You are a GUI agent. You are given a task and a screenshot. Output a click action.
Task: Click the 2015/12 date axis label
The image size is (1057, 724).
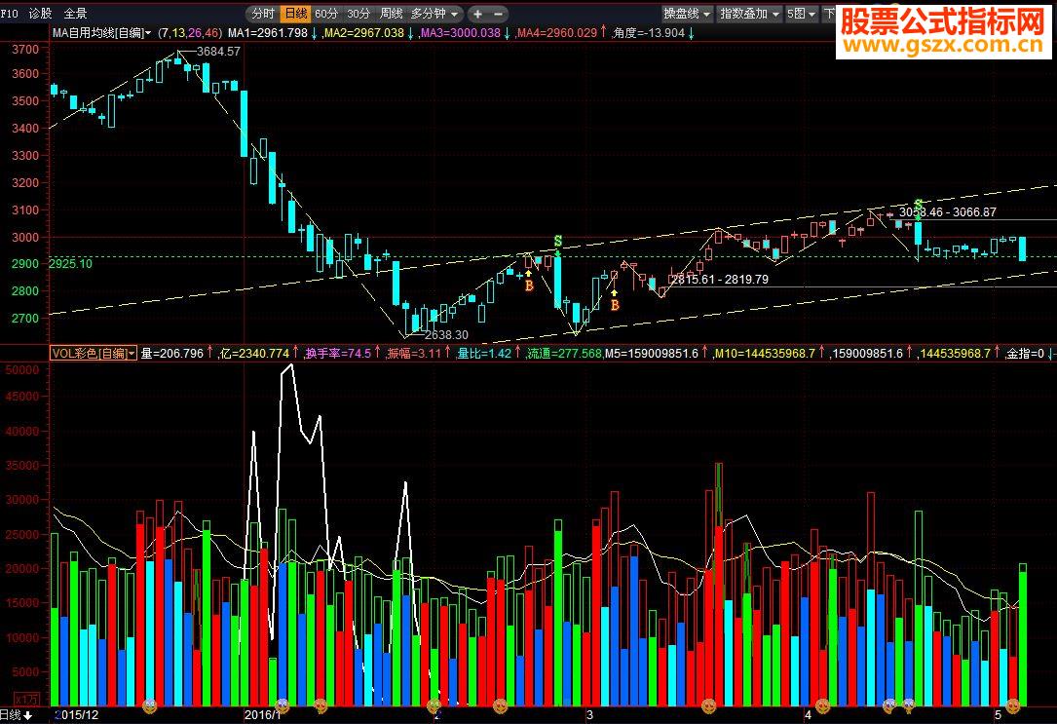coord(76,714)
